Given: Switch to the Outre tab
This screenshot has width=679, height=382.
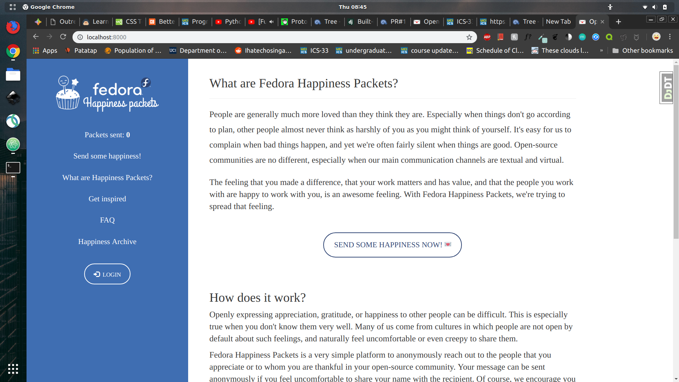Looking at the screenshot, I should click(63, 22).
